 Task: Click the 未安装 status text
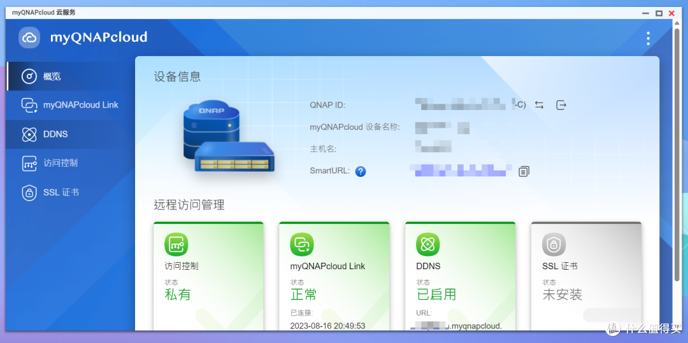pos(563,295)
